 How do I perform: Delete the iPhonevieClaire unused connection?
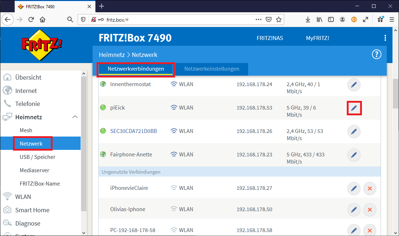[370, 189]
